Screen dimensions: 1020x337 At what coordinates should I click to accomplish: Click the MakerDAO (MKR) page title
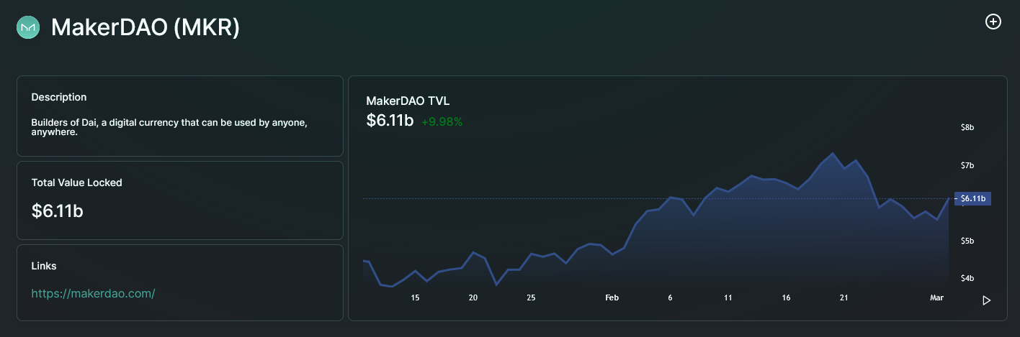click(x=146, y=28)
